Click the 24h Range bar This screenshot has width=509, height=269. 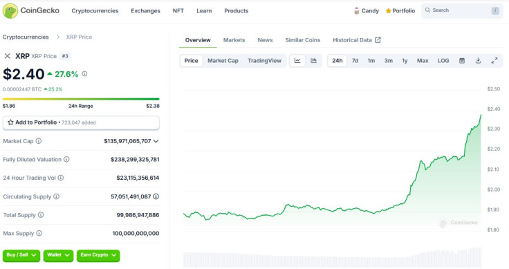point(81,99)
